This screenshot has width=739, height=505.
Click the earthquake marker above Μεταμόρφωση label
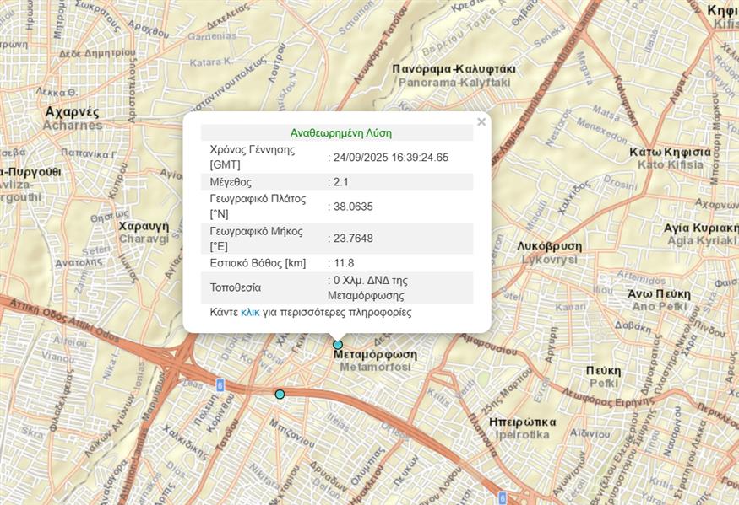(338, 345)
